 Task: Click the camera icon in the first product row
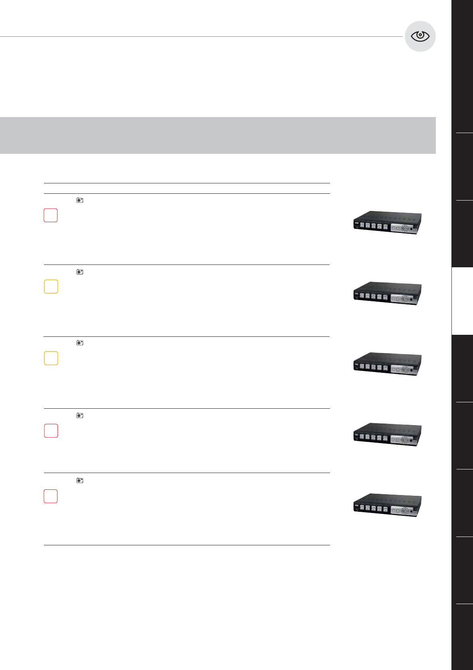tap(80, 200)
